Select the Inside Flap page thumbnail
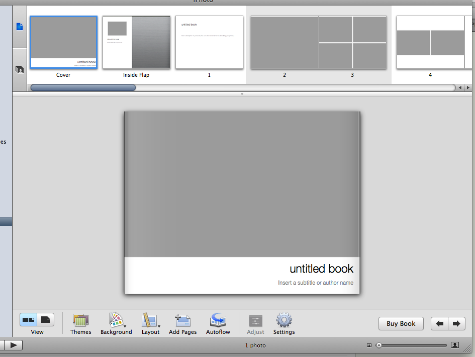The width and height of the screenshot is (475, 357). point(136,42)
